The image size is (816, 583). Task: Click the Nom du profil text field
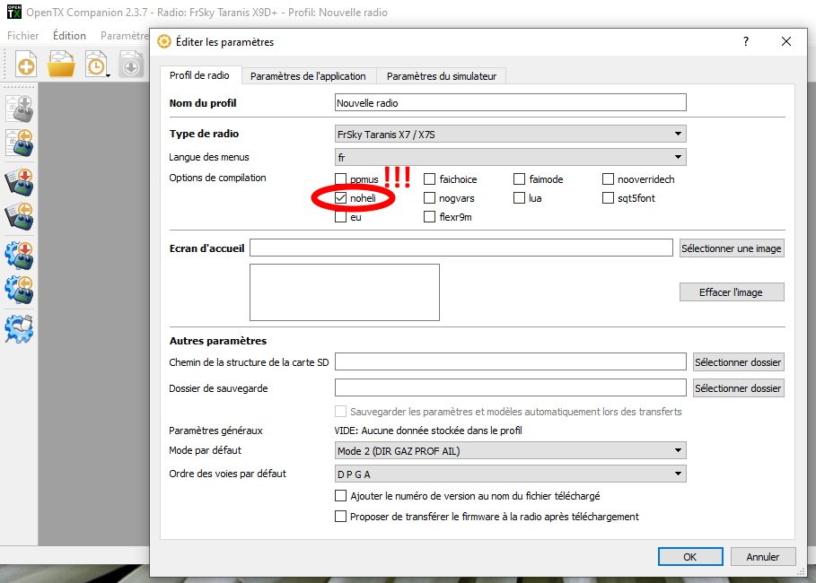509,103
